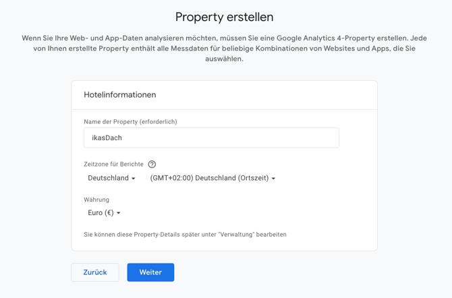Click the caret arrow next to Deutschland
Screen dimensions: 452x298
(x=134, y=179)
